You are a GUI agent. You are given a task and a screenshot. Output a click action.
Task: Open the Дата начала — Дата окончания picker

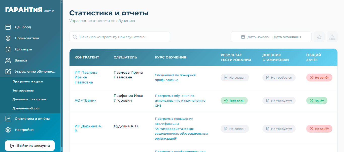click(271, 37)
